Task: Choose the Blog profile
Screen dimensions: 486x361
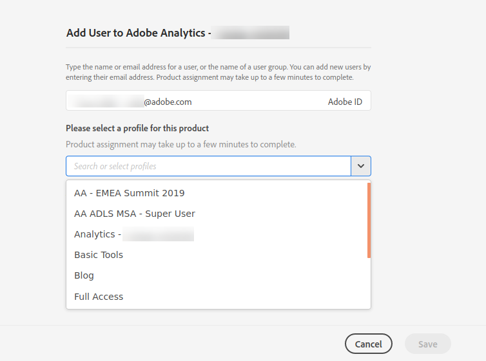Action: click(219, 275)
